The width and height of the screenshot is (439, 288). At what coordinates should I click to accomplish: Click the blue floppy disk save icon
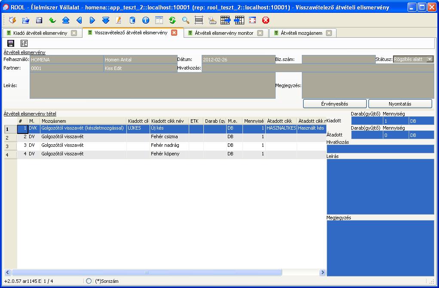[x=39, y=20]
